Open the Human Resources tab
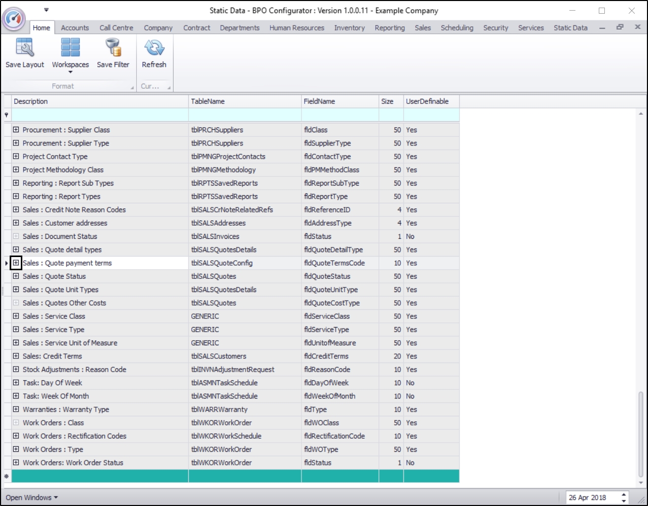 [x=297, y=28]
